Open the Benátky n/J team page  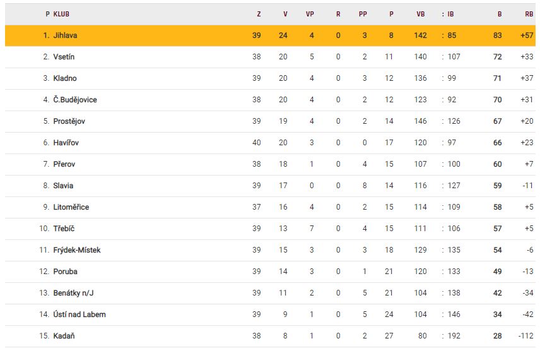coord(74,293)
